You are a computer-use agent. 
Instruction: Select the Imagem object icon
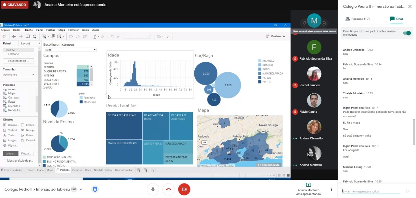5,140
